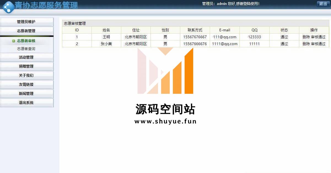Click QQ value 11111

point(254,44)
